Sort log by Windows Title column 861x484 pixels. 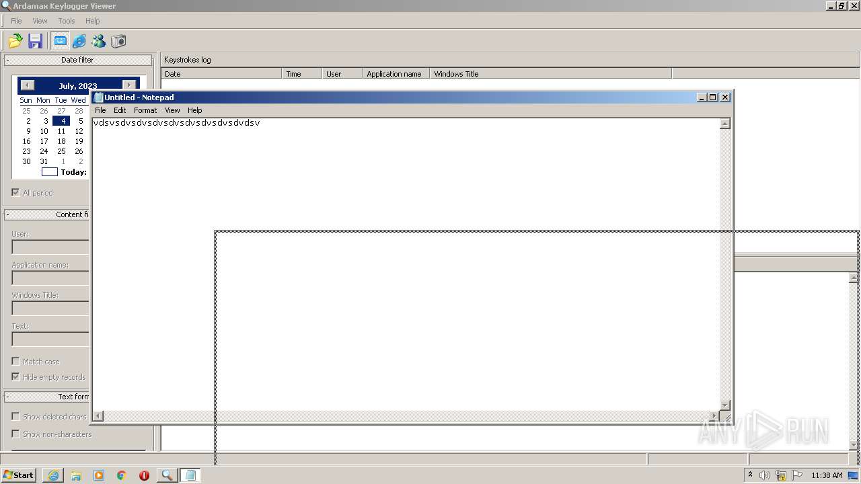(x=550, y=74)
